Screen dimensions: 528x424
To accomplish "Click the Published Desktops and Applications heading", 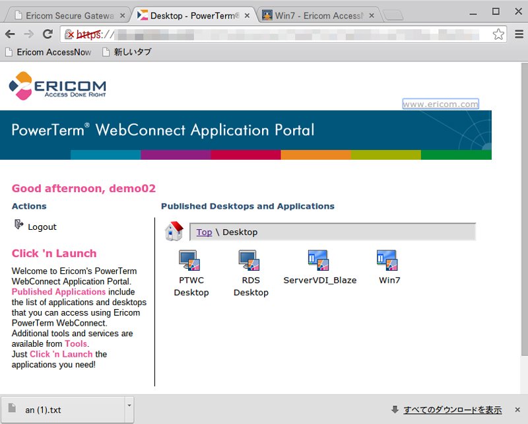I will pos(247,206).
